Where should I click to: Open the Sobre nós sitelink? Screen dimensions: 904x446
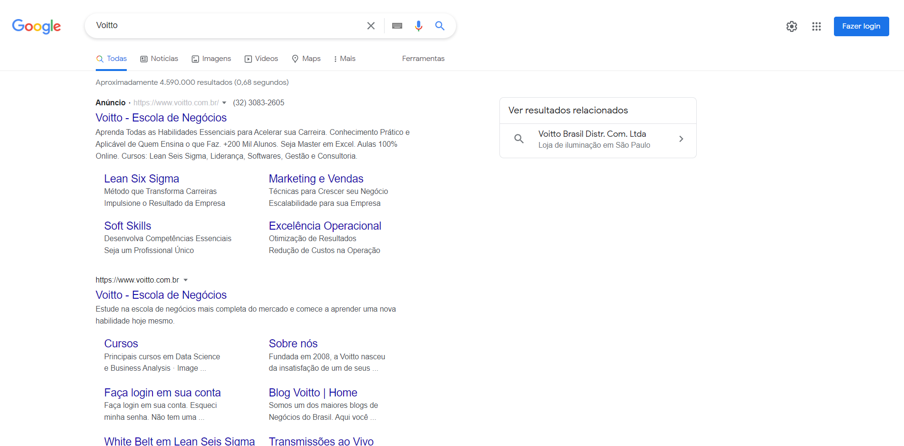click(x=293, y=344)
